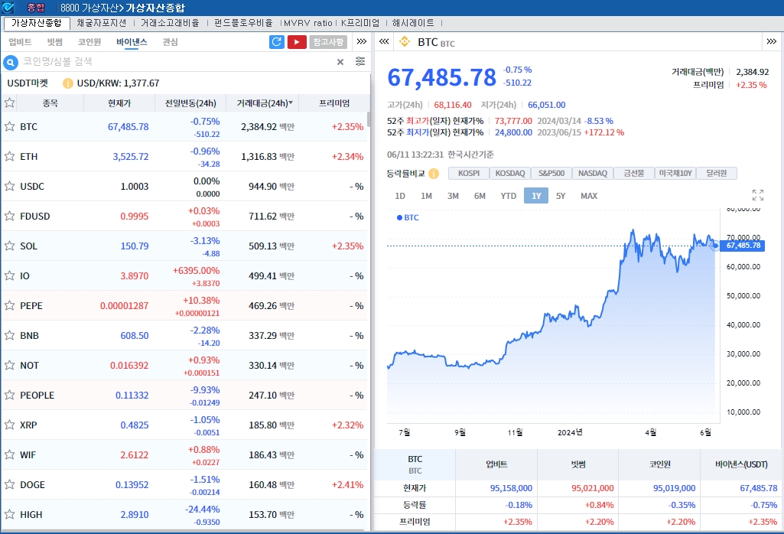The height and width of the screenshot is (534, 784).
Task: Select the 바이낸스 tab
Action: pyautogui.click(x=132, y=42)
